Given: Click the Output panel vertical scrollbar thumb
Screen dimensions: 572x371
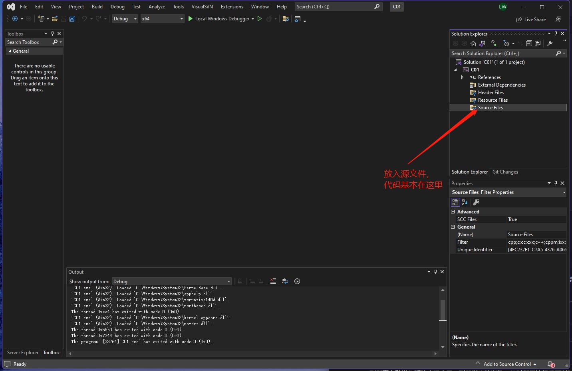Looking at the screenshot, I should coord(443,310).
